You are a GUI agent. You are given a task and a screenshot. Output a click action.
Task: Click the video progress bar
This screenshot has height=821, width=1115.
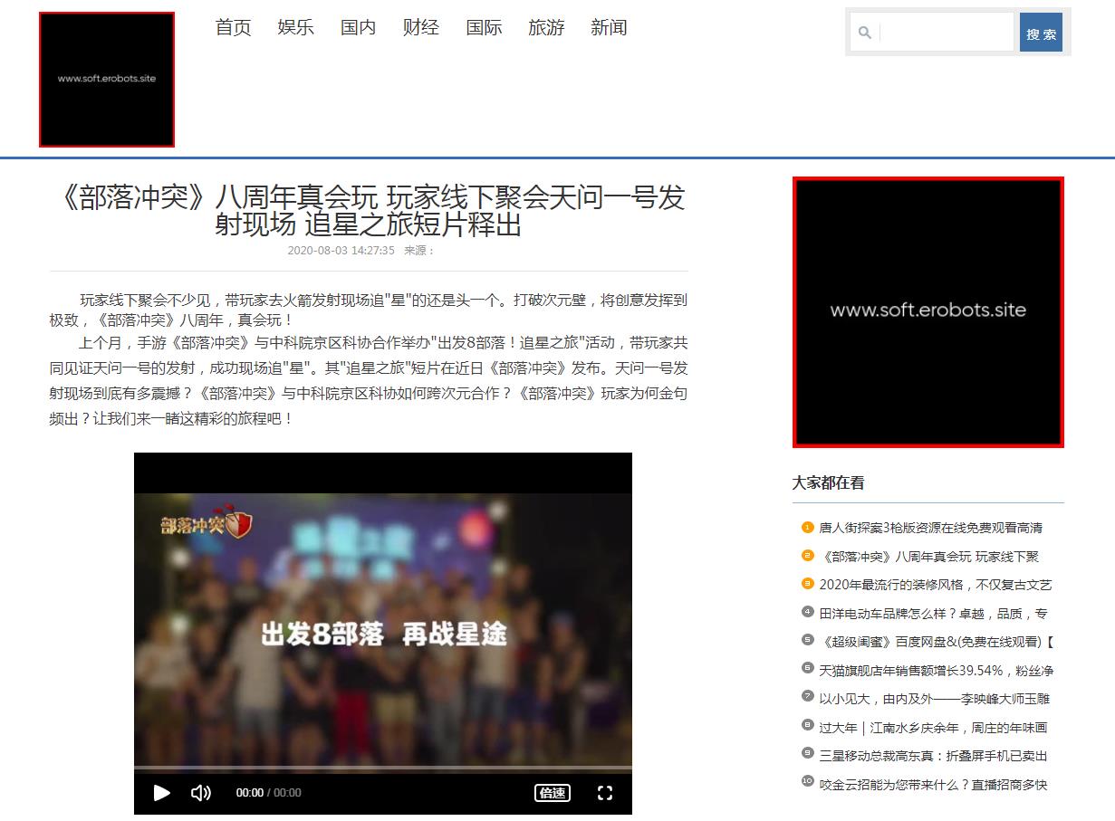click(383, 768)
